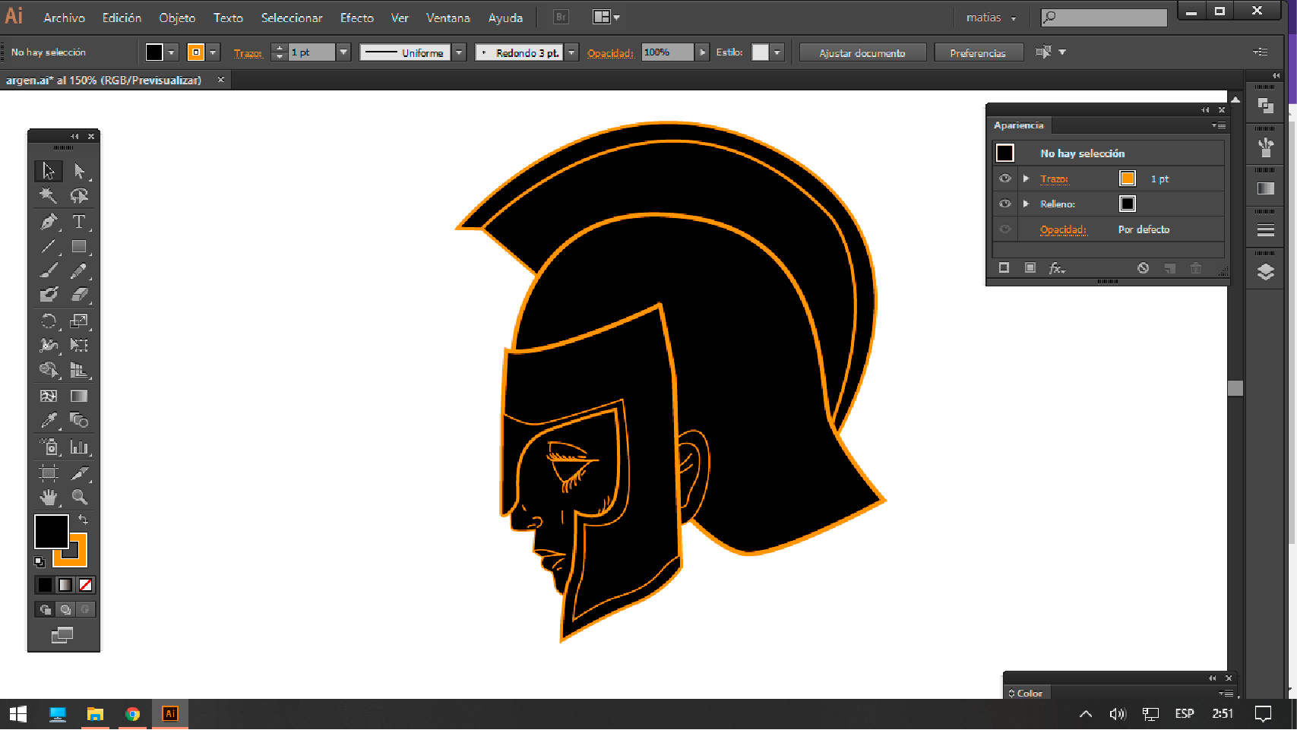This screenshot has width=1297, height=730.
Task: Select the Paintbrush tool
Action: click(x=49, y=270)
